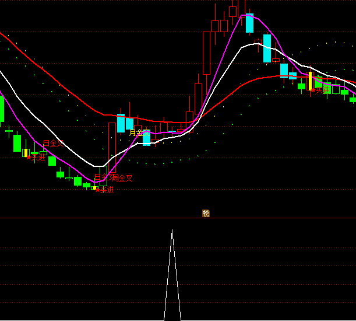Viewport: 356px width, 321px height.
Task: Select the cyan candle under the 月金叉 label
Action: click(x=147, y=138)
